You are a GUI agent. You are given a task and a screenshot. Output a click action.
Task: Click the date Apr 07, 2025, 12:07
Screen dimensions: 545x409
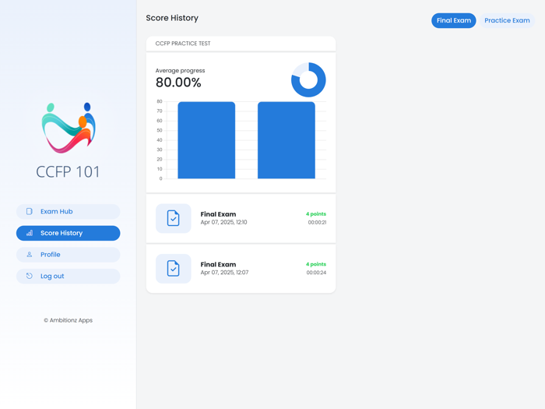[224, 273]
